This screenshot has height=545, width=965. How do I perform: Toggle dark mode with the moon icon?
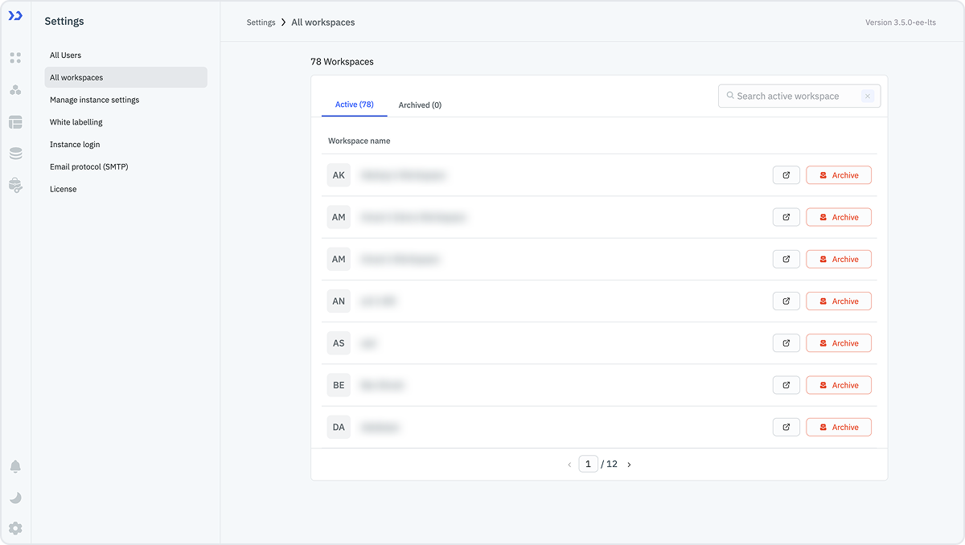[x=15, y=498]
